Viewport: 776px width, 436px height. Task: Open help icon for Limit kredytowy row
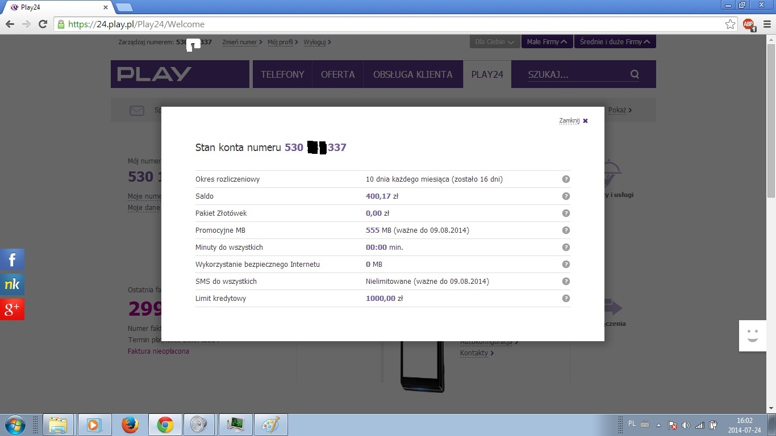click(x=566, y=298)
